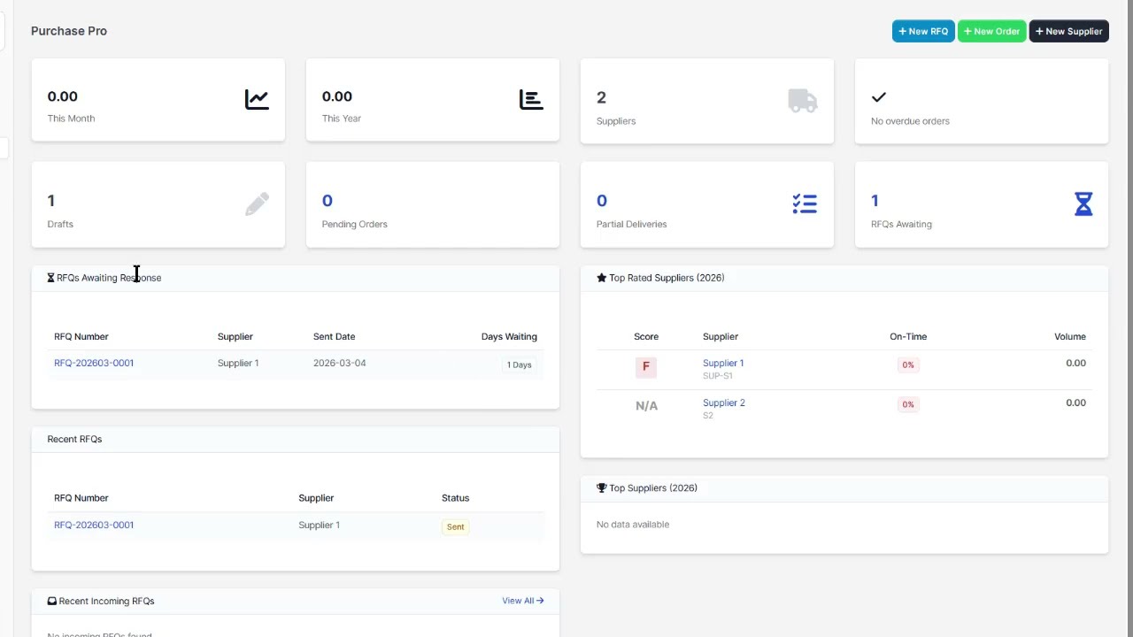Click the inbox icon beside Recent Incoming RFQs
The height and width of the screenshot is (637, 1133).
(51, 601)
